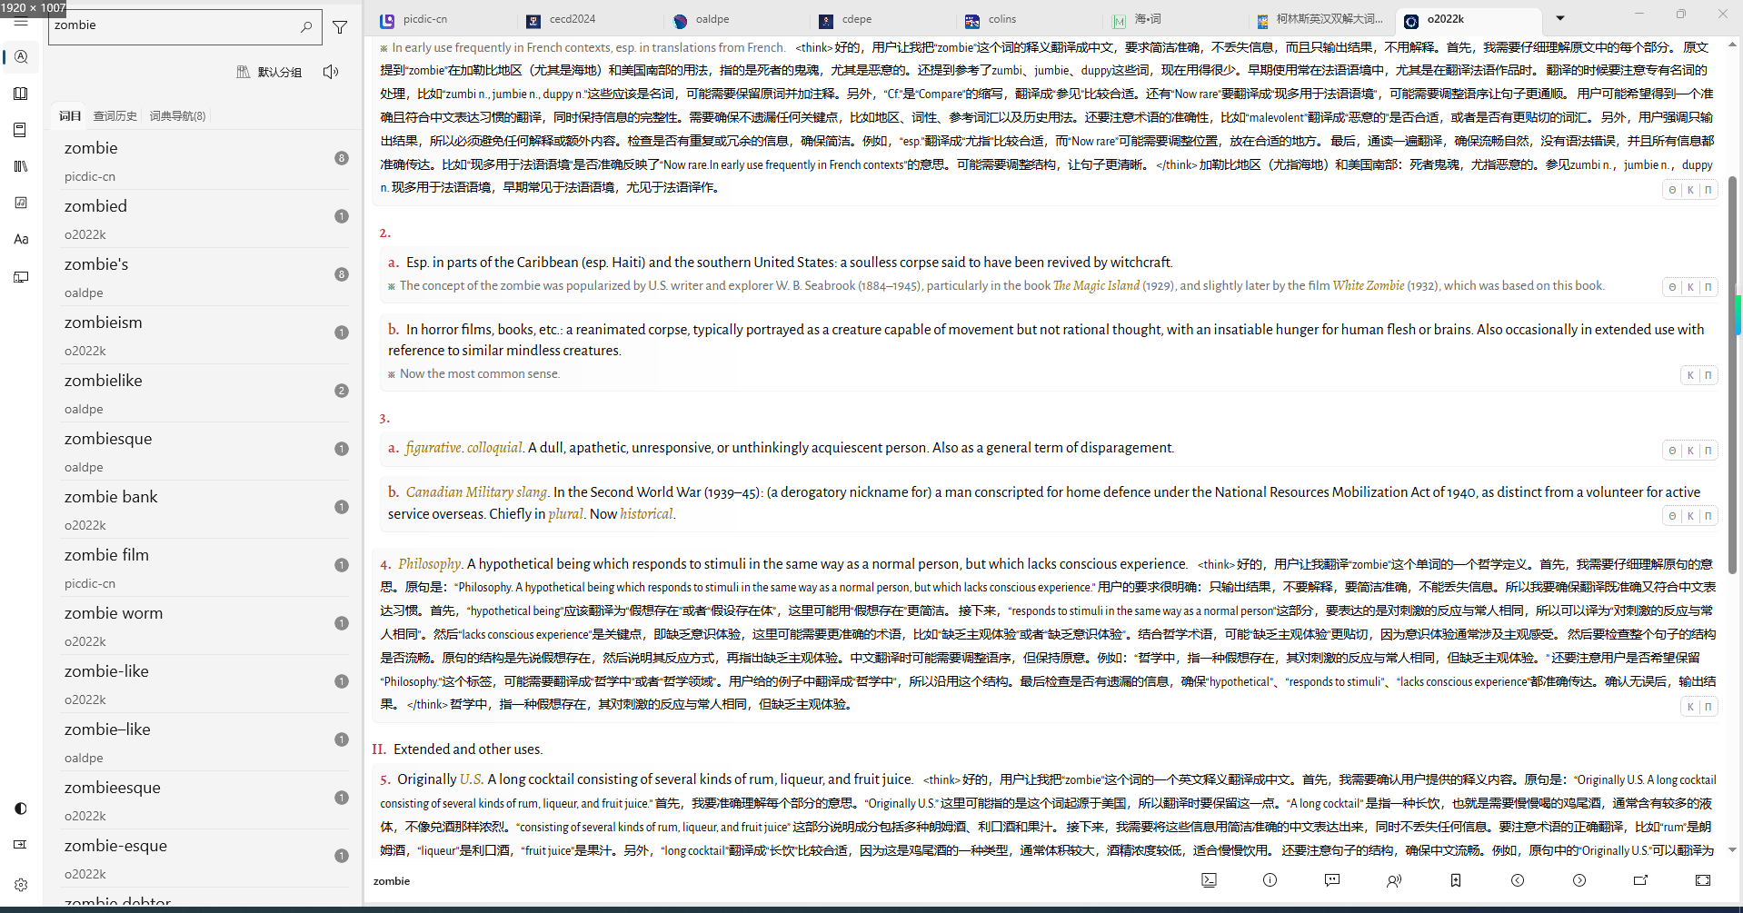Open the music note audio sidebar icon

[21, 203]
